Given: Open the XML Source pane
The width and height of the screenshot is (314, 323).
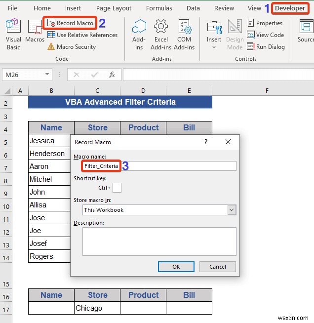Looking at the screenshot, I should [307, 31].
